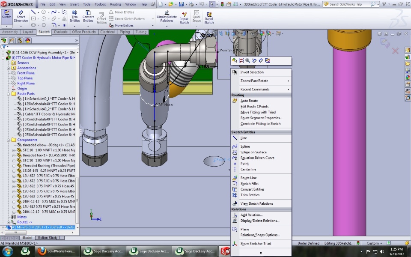This screenshot has width=411, height=257.
Task: Switch to the Evaluate tab
Action: [61, 32]
